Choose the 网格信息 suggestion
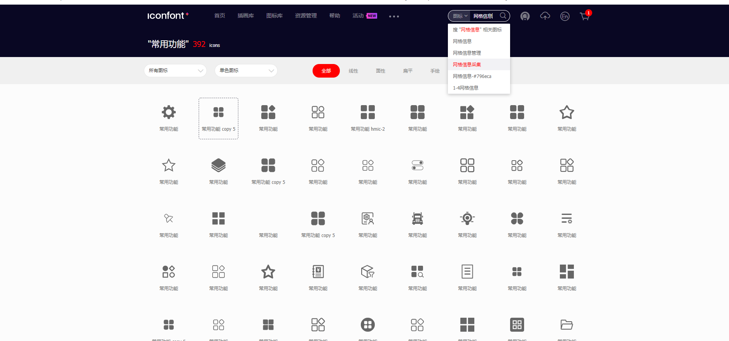 click(x=479, y=41)
